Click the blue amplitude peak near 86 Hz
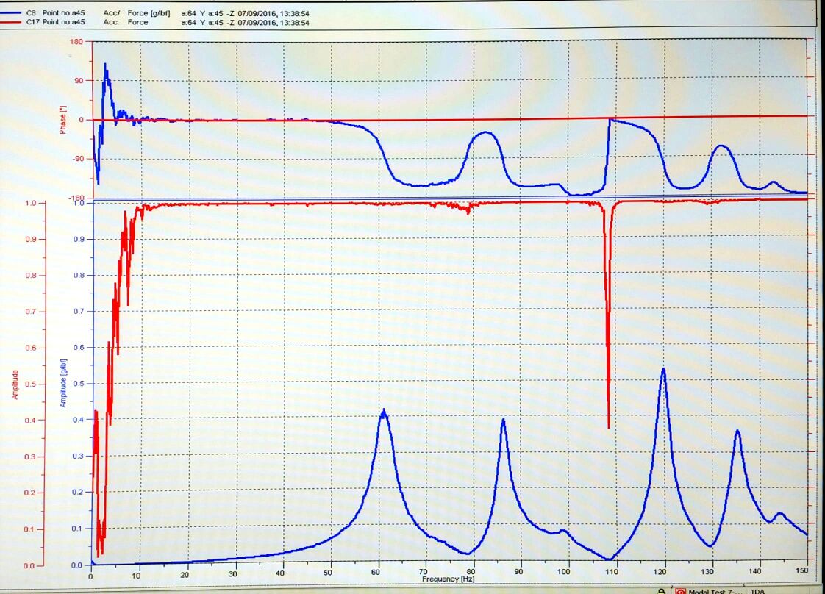Viewport: 825px width, 594px height. [x=504, y=420]
